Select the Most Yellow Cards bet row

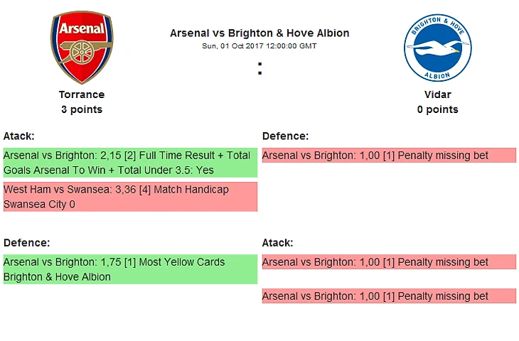(x=129, y=269)
